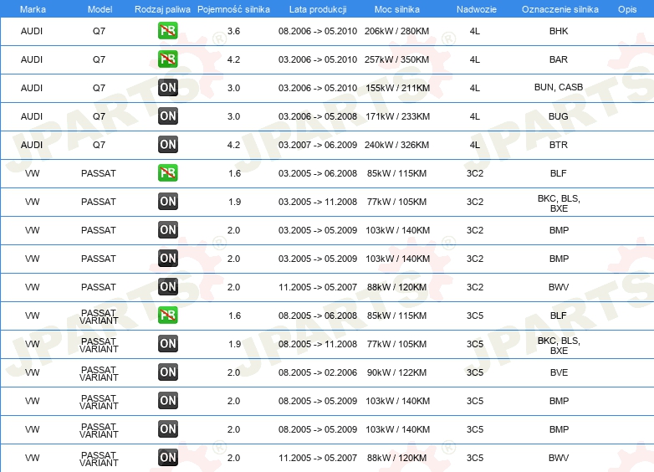Click the ON diesel icon in the BUG row
The image size is (654, 472).
point(167,116)
